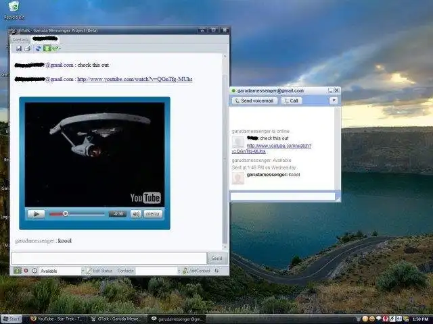
Task: Click the 'garudamessenger is online' status line
Action: click(260, 131)
